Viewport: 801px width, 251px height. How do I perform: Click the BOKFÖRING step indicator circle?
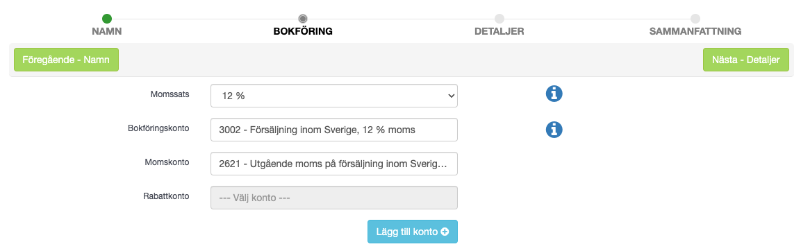pos(303,19)
